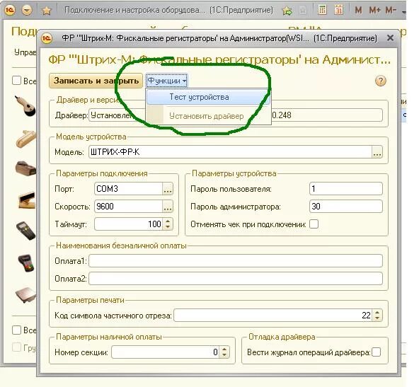419x387 pixels.
Task: Toggle Вести журнал операций драйвера checkbox
Action: (377, 352)
